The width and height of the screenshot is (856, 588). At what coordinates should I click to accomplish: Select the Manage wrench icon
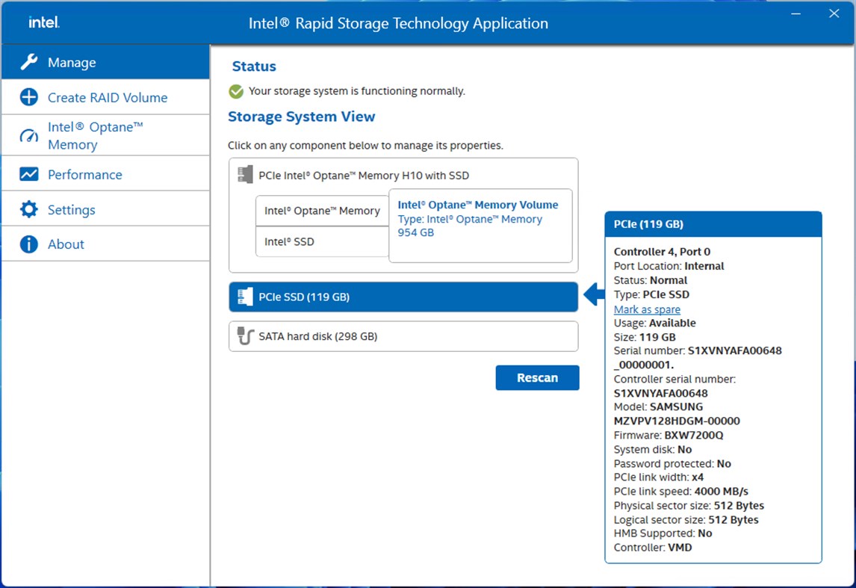coord(28,62)
